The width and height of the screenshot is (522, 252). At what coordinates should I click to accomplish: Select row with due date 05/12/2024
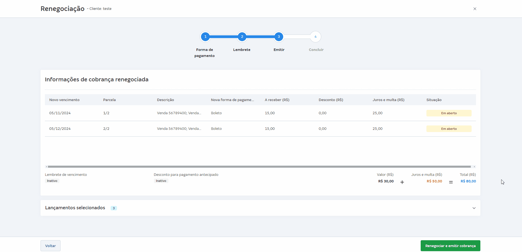[x=60, y=129]
